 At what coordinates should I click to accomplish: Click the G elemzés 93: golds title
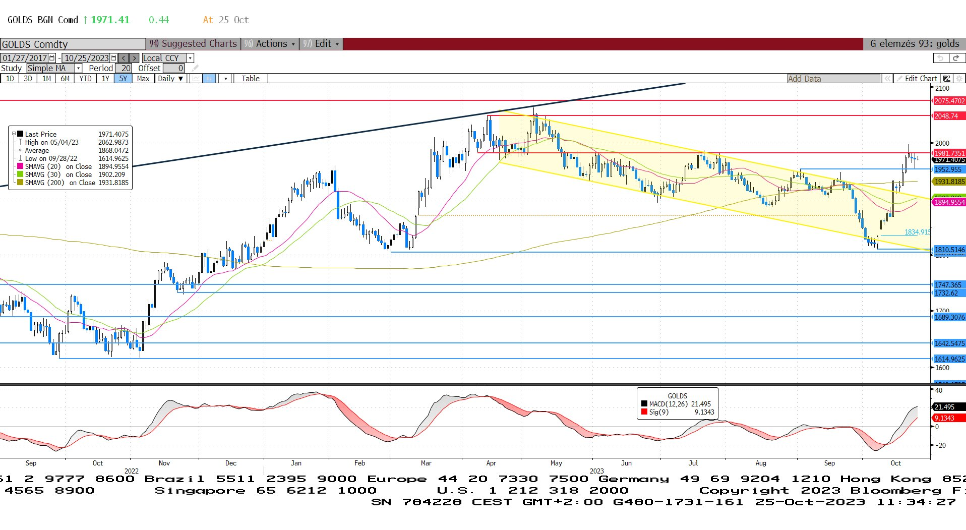[915, 44]
